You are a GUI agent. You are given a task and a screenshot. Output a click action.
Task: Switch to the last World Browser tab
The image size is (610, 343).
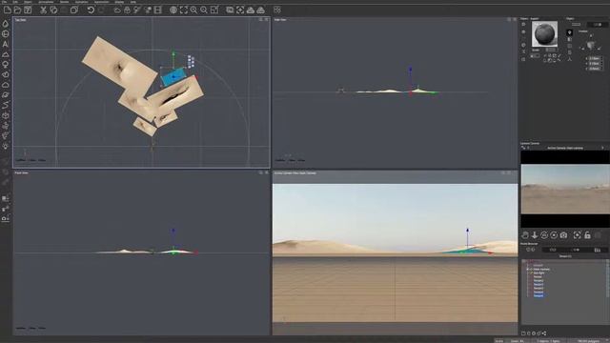click(597, 250)
